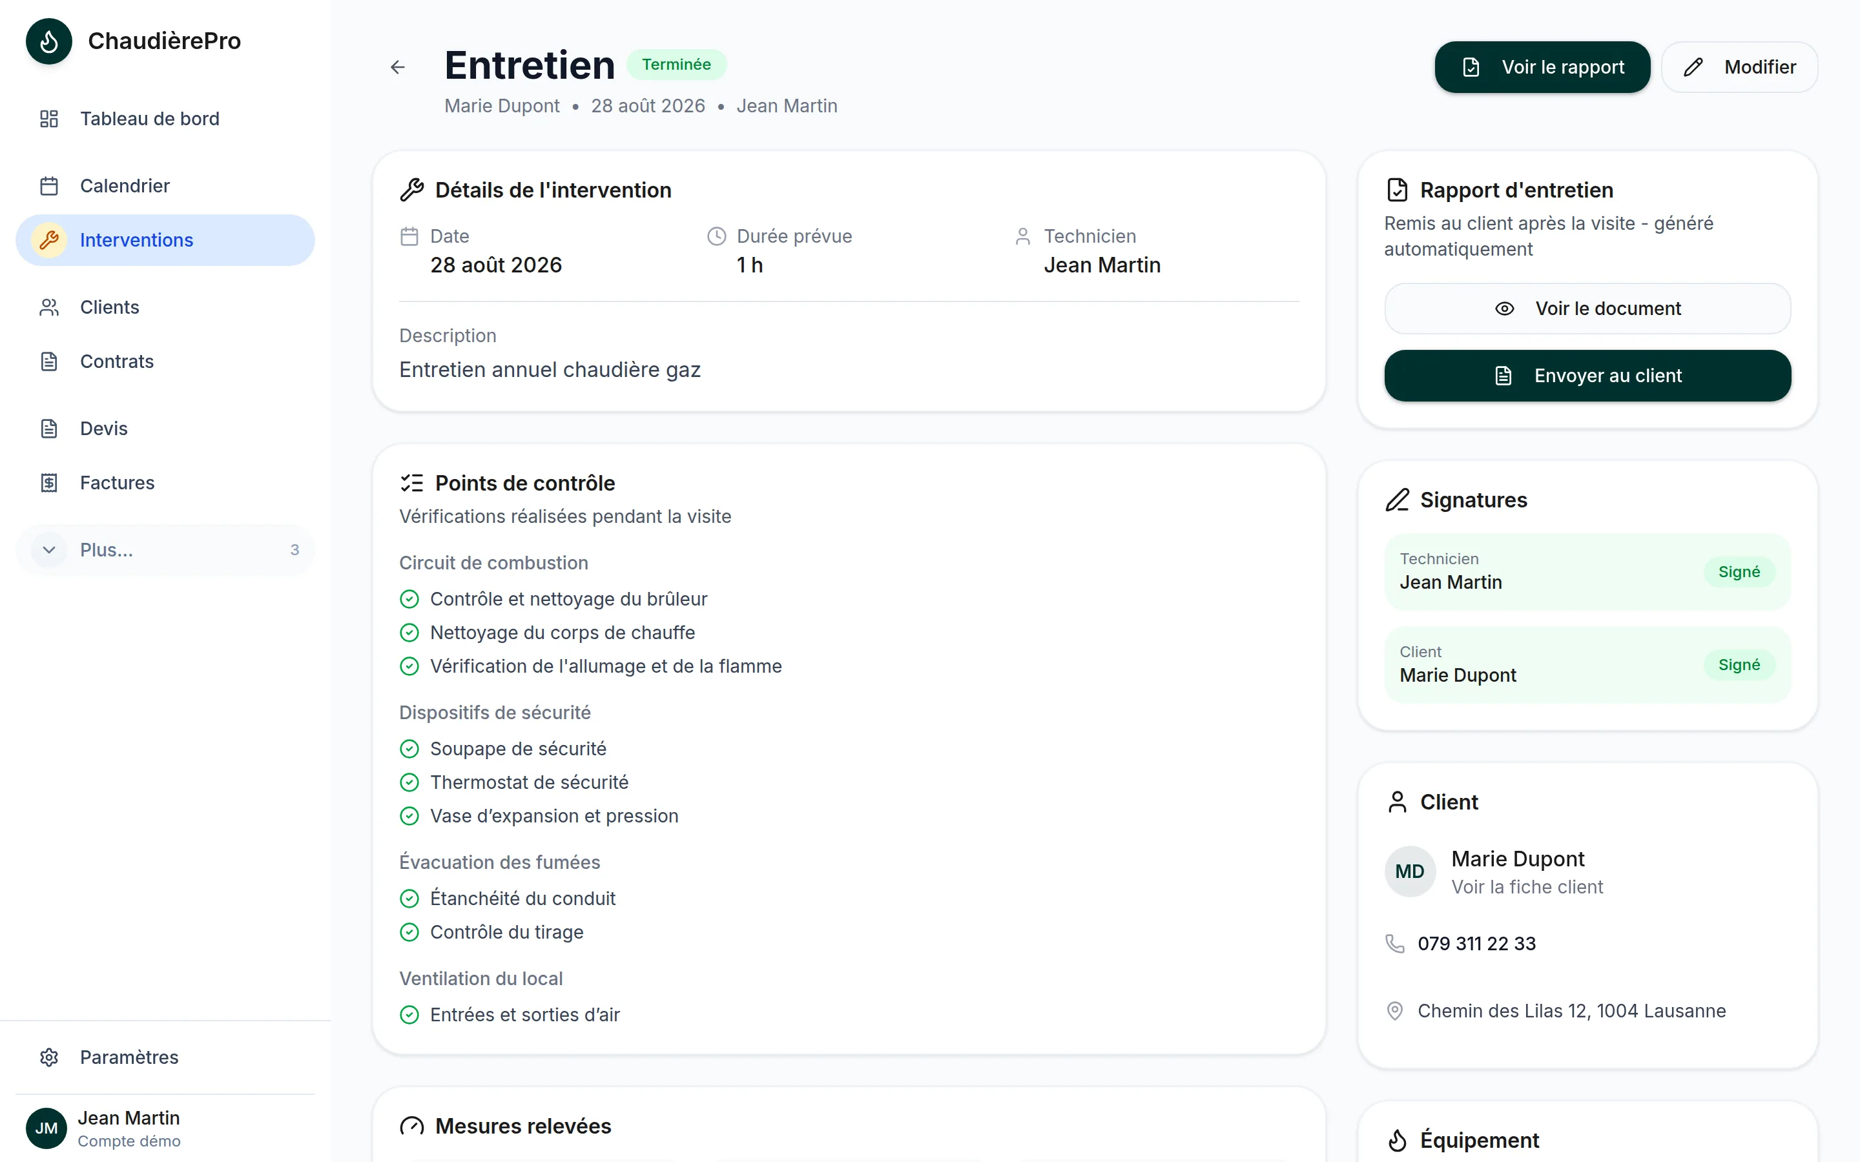Click the Calendrier calendar icon
The image size is (1860, 1162).
coord(49,186)
